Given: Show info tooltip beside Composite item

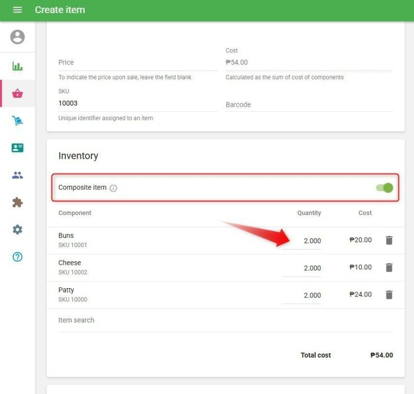Looking at the screenshot, I should tap(113, 188).
